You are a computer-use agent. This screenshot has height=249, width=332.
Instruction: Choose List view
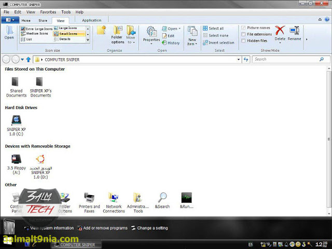point(26,39)
